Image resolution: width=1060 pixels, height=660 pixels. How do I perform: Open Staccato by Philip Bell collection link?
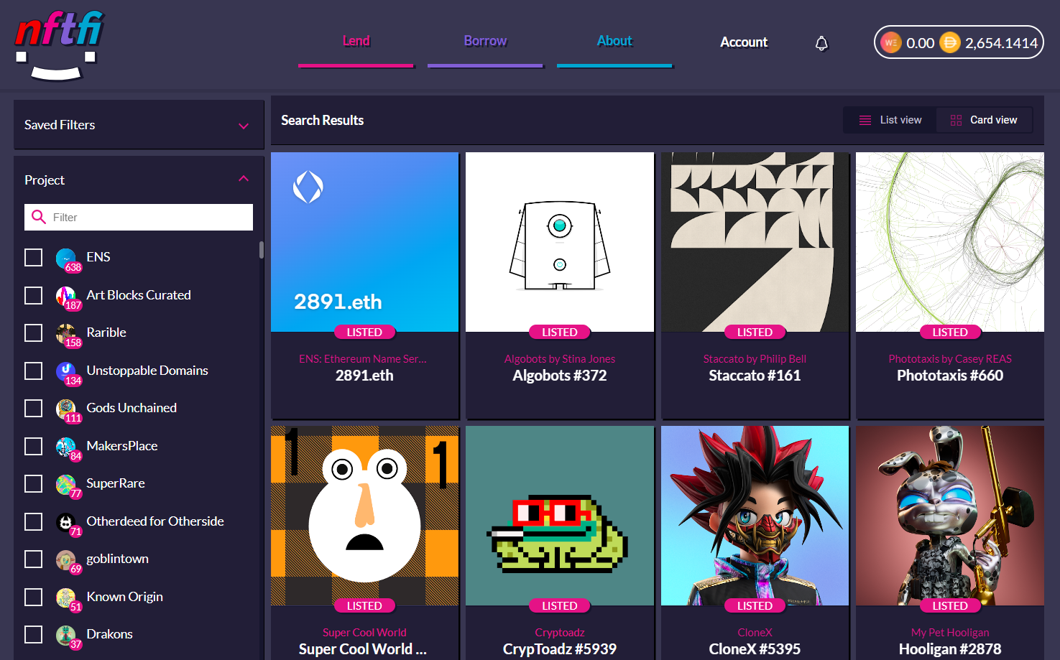pos(755,359)
